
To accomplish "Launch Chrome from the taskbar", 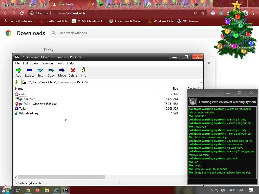I will 28,190.
